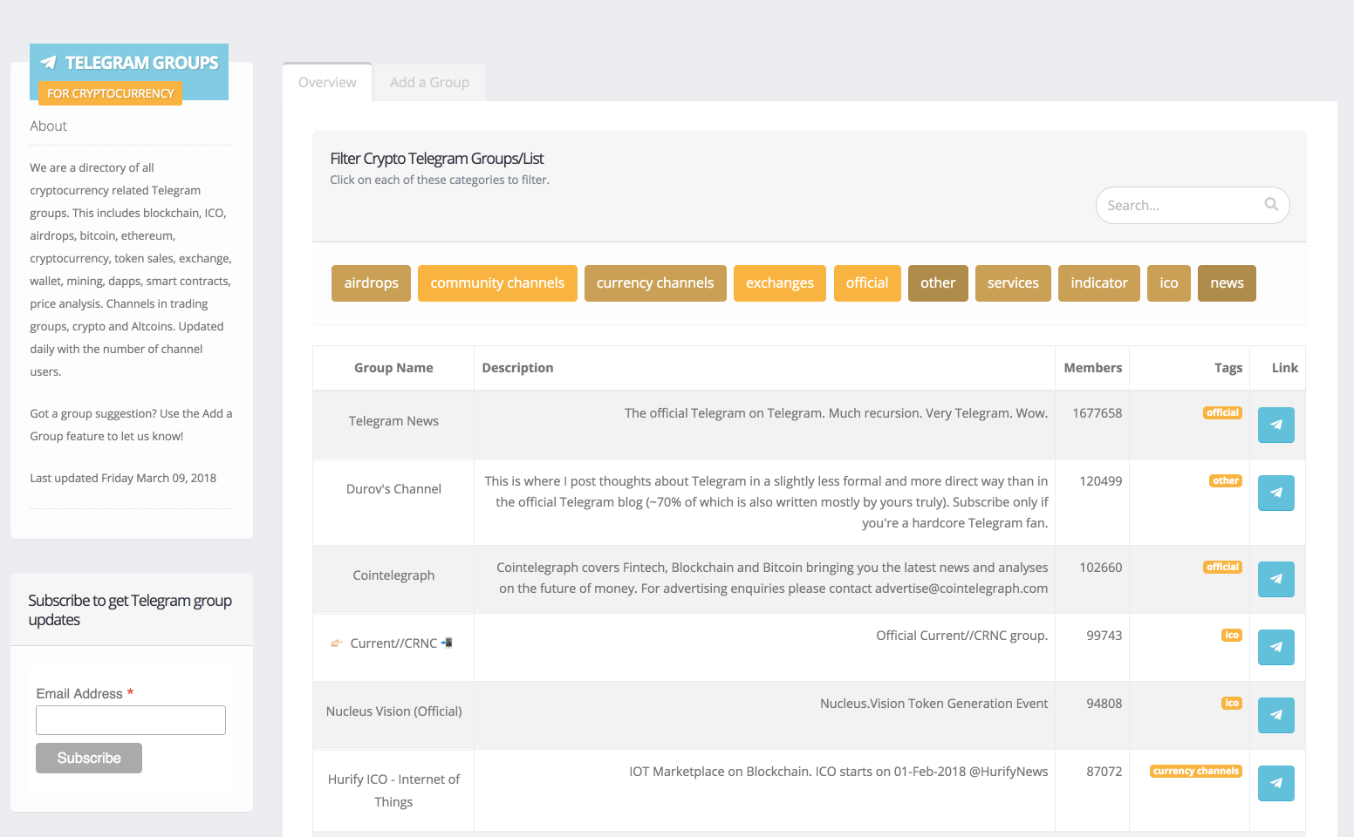Screen dimensions: 1354x837
Task: Click Official Current//CRNC group description
Action: [961, 636]
